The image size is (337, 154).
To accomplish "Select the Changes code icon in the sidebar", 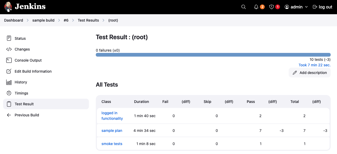I will click(x=9, y=49).
